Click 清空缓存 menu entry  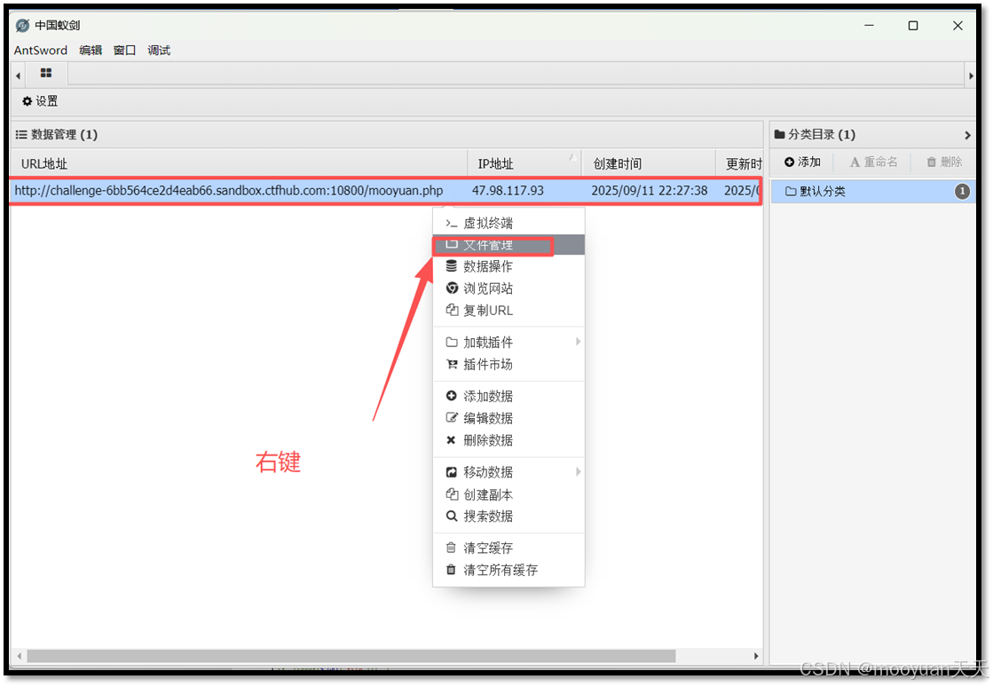click(x=508, y=549)
